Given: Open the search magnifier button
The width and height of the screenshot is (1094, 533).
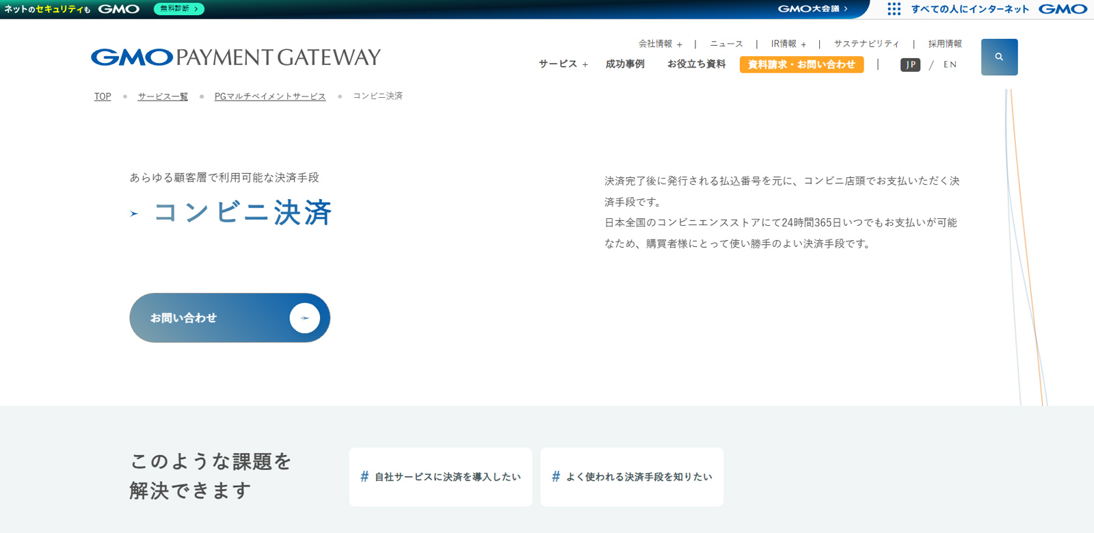Looking at the screenshot, I should point(999,57).
